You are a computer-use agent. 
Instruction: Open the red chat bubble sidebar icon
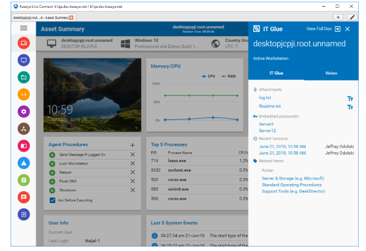pos(23,197)
